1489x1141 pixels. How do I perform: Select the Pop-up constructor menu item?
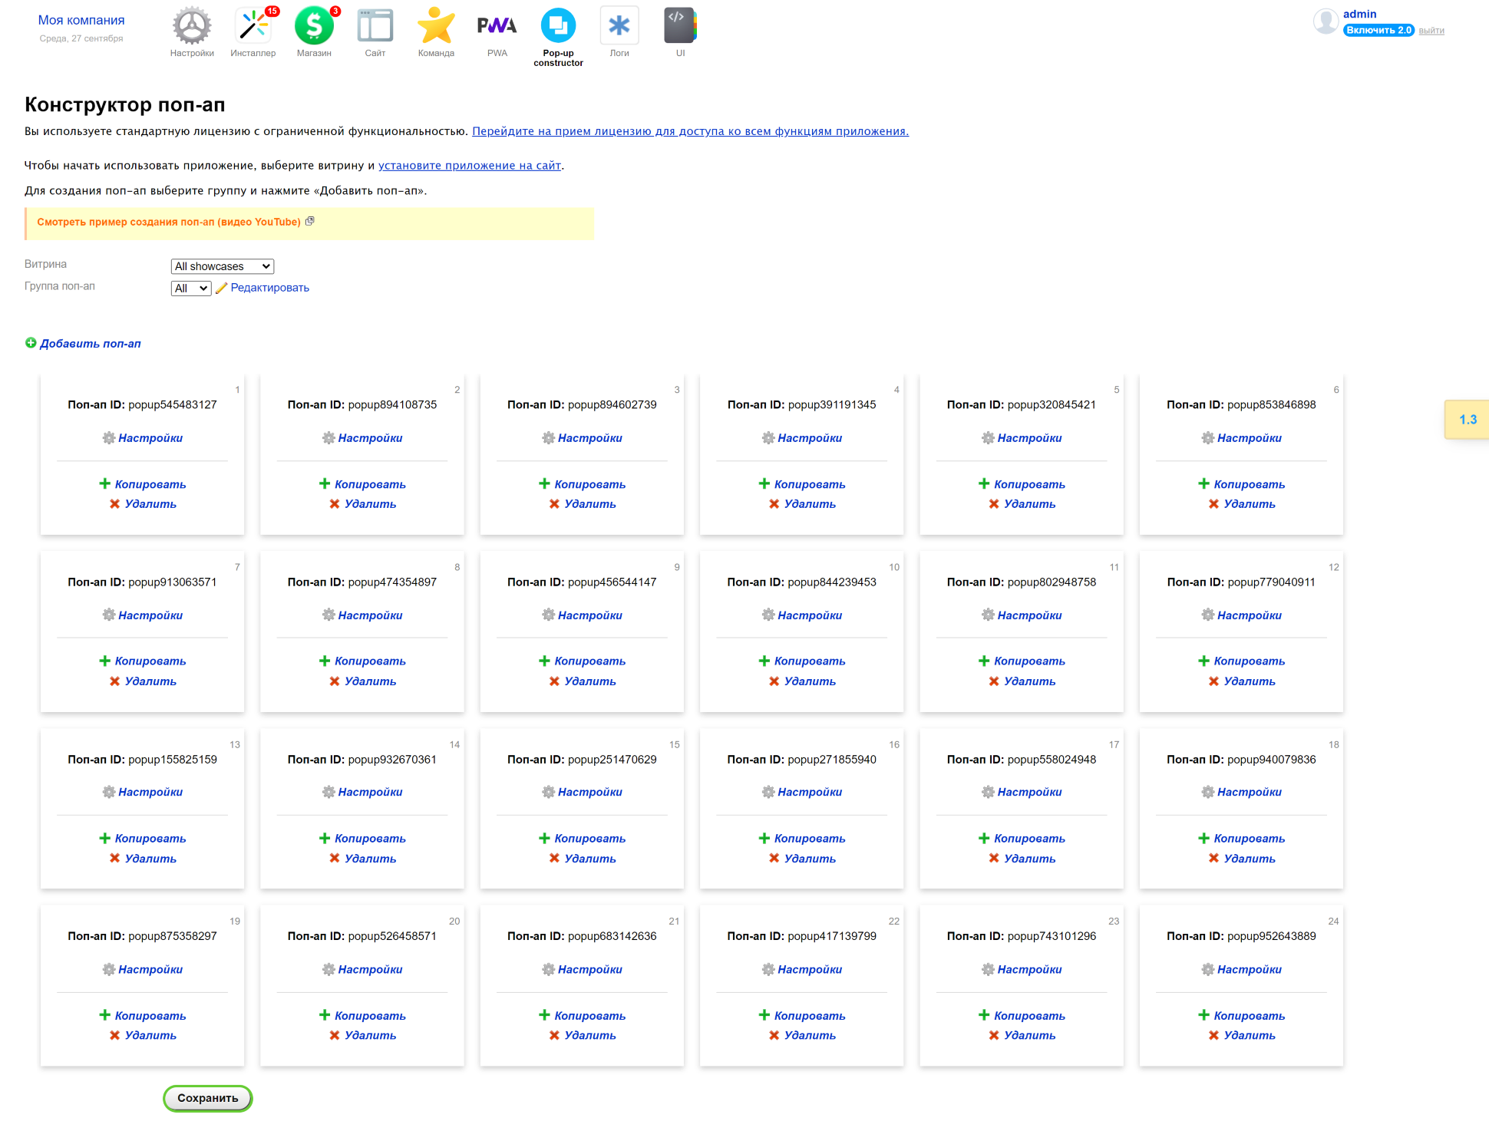[558, 36]
